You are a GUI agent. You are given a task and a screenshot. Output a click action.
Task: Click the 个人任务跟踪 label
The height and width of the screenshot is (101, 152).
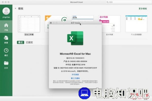click(x=136, y=34)
